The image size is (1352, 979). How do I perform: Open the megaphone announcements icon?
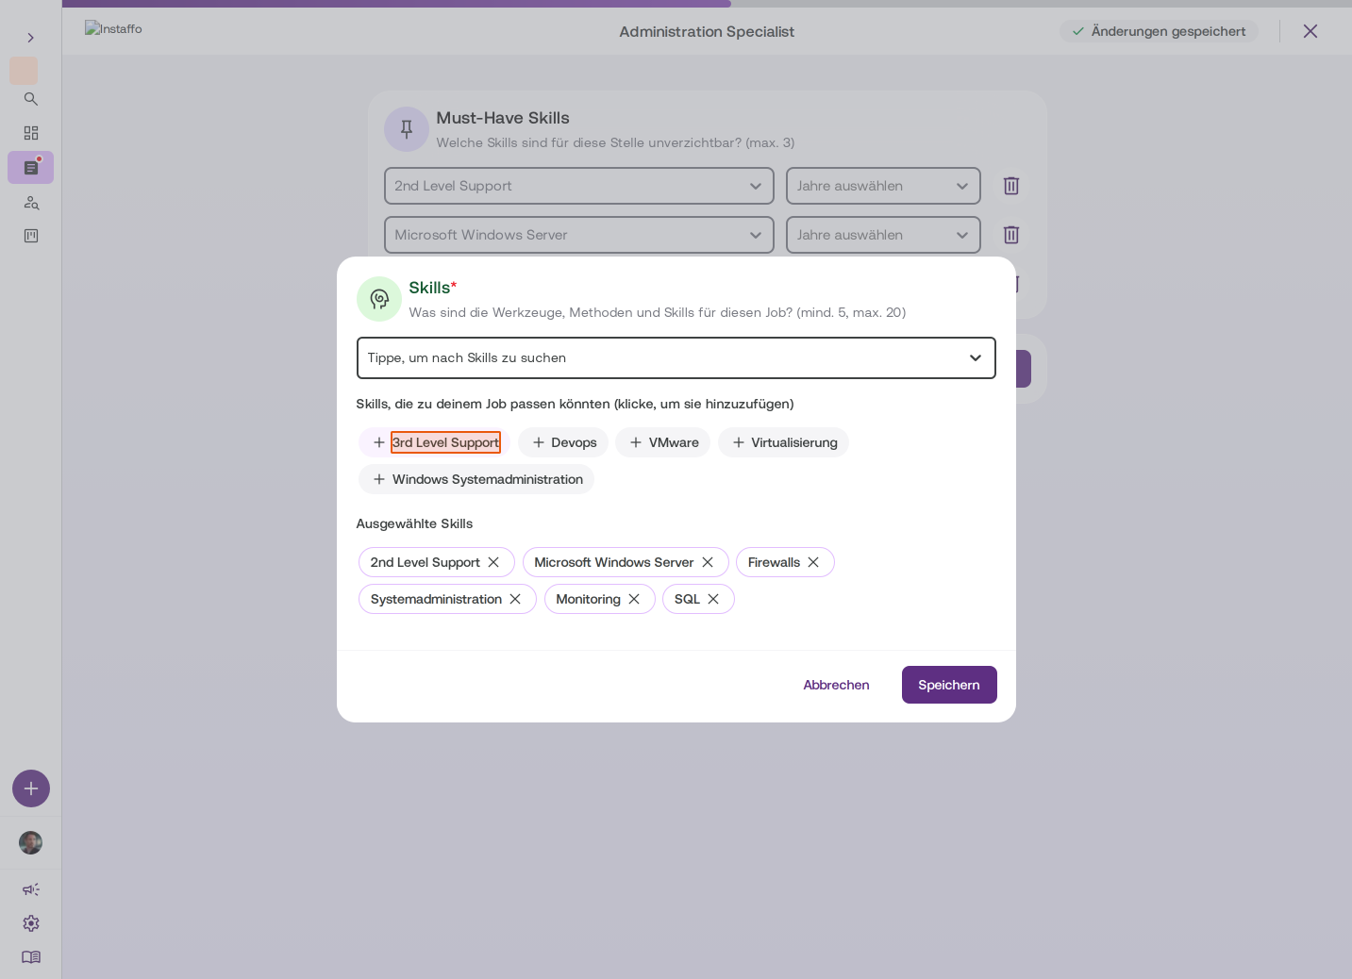click(x=31, y=889)
